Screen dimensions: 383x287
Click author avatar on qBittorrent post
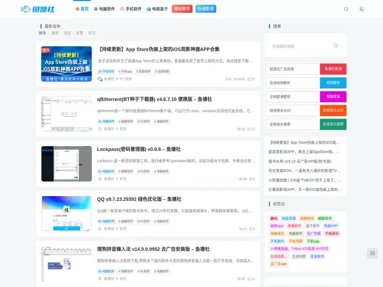click(x=99, y=129)
